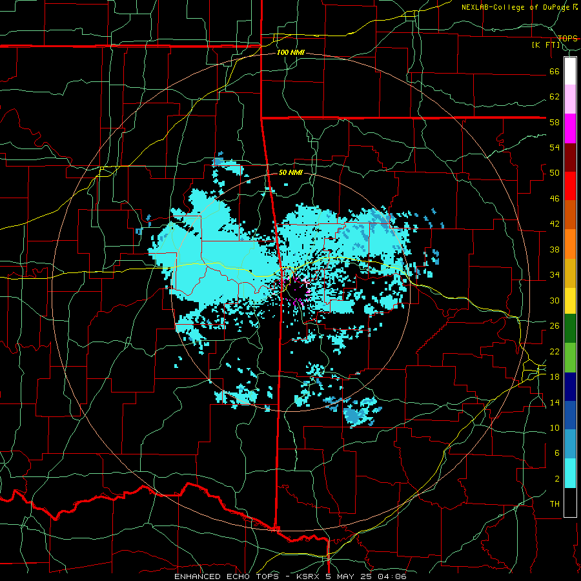Click the '26' legend value
Viewport: 581px width, 581px height.
coord(555,326)
